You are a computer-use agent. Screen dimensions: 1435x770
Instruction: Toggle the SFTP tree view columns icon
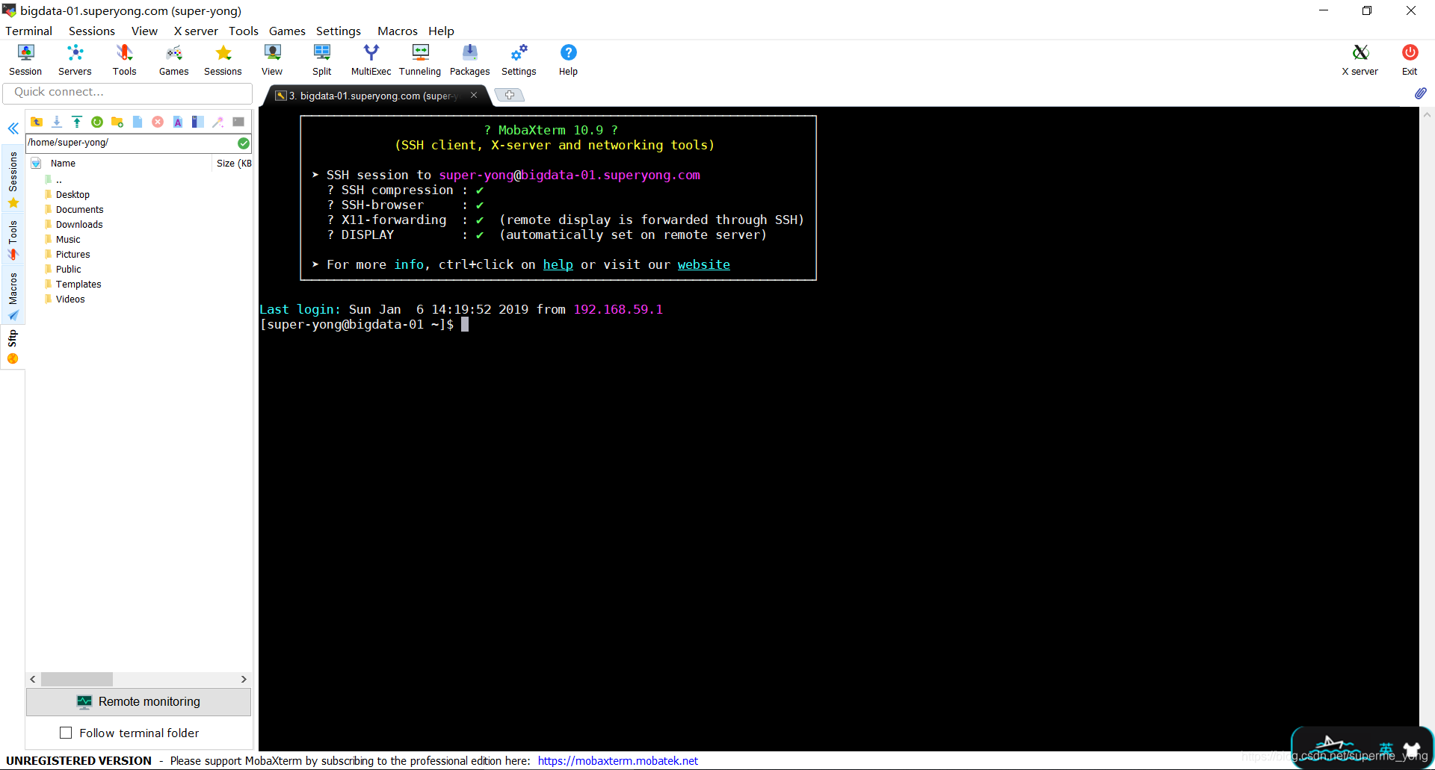tap(198, 122)
